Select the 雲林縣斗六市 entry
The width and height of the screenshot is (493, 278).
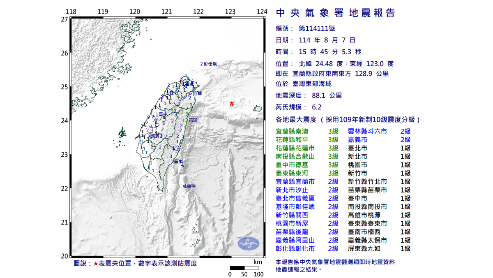click(x=367, y=131)
